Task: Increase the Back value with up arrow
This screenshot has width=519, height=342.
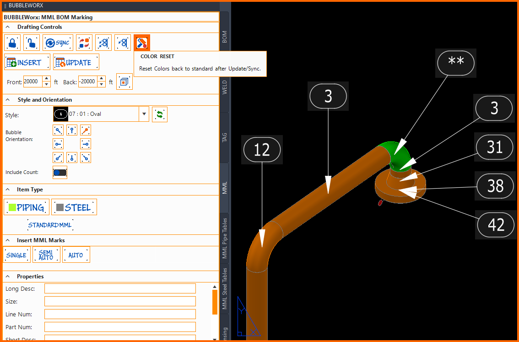Action: (102, 79)
